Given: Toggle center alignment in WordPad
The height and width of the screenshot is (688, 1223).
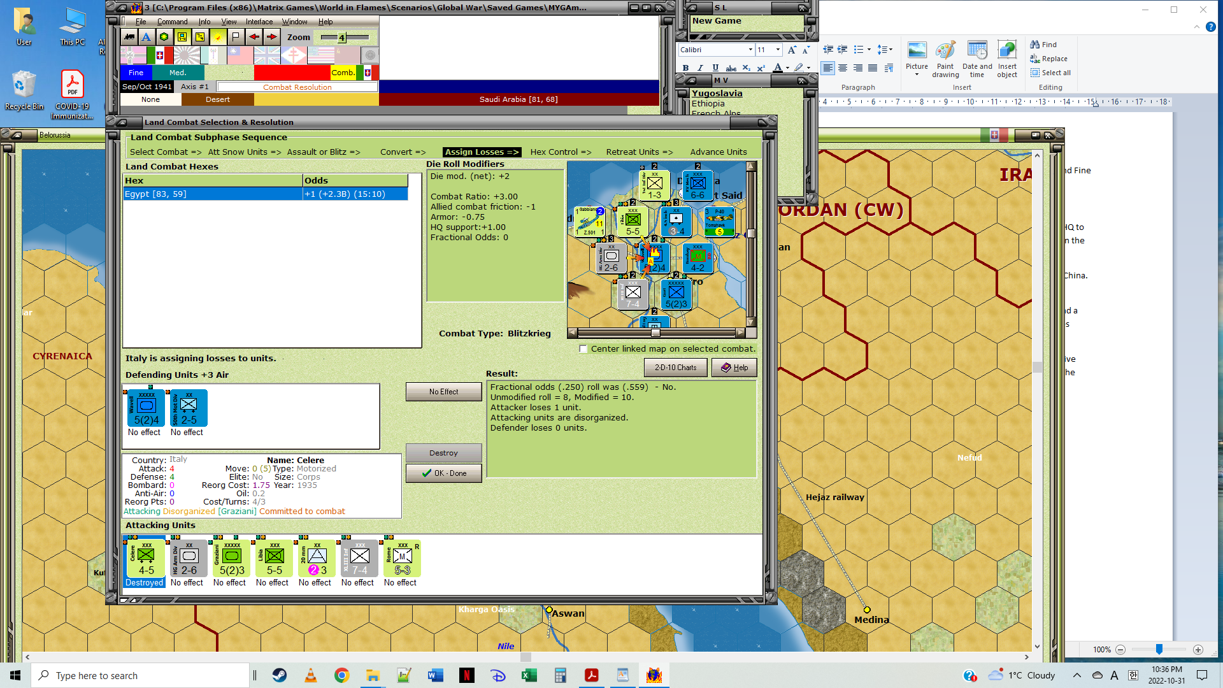Looking at the screenshot, I should click(843, 68).
